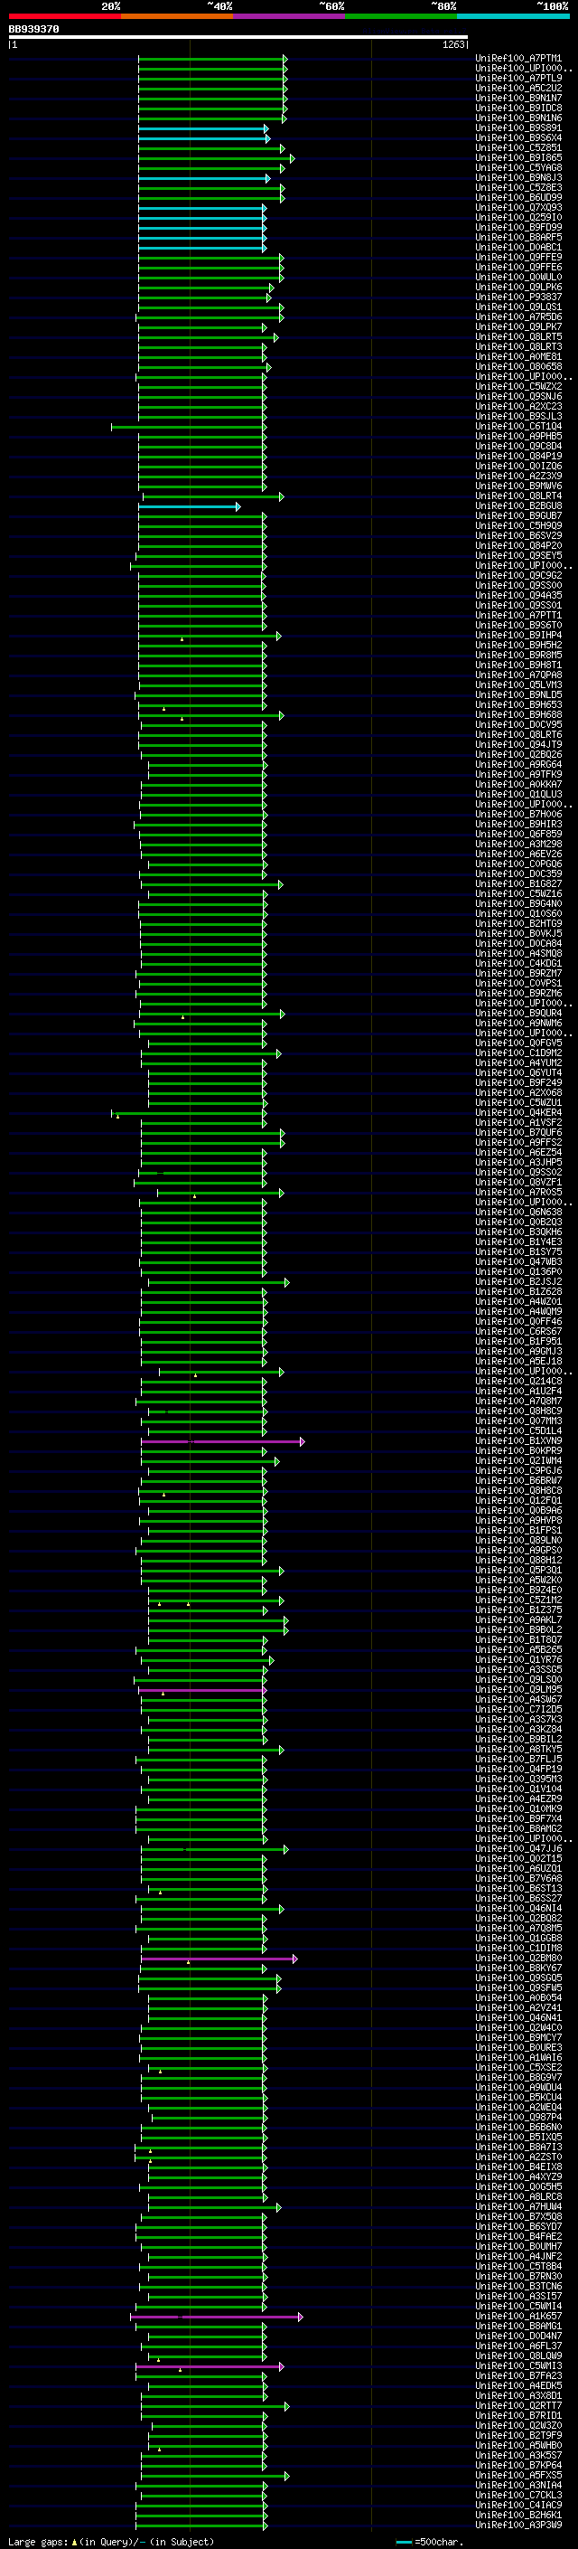Select hit label UniRef100_B9MWV6
578x2549 pixels.
pos(518,486)
